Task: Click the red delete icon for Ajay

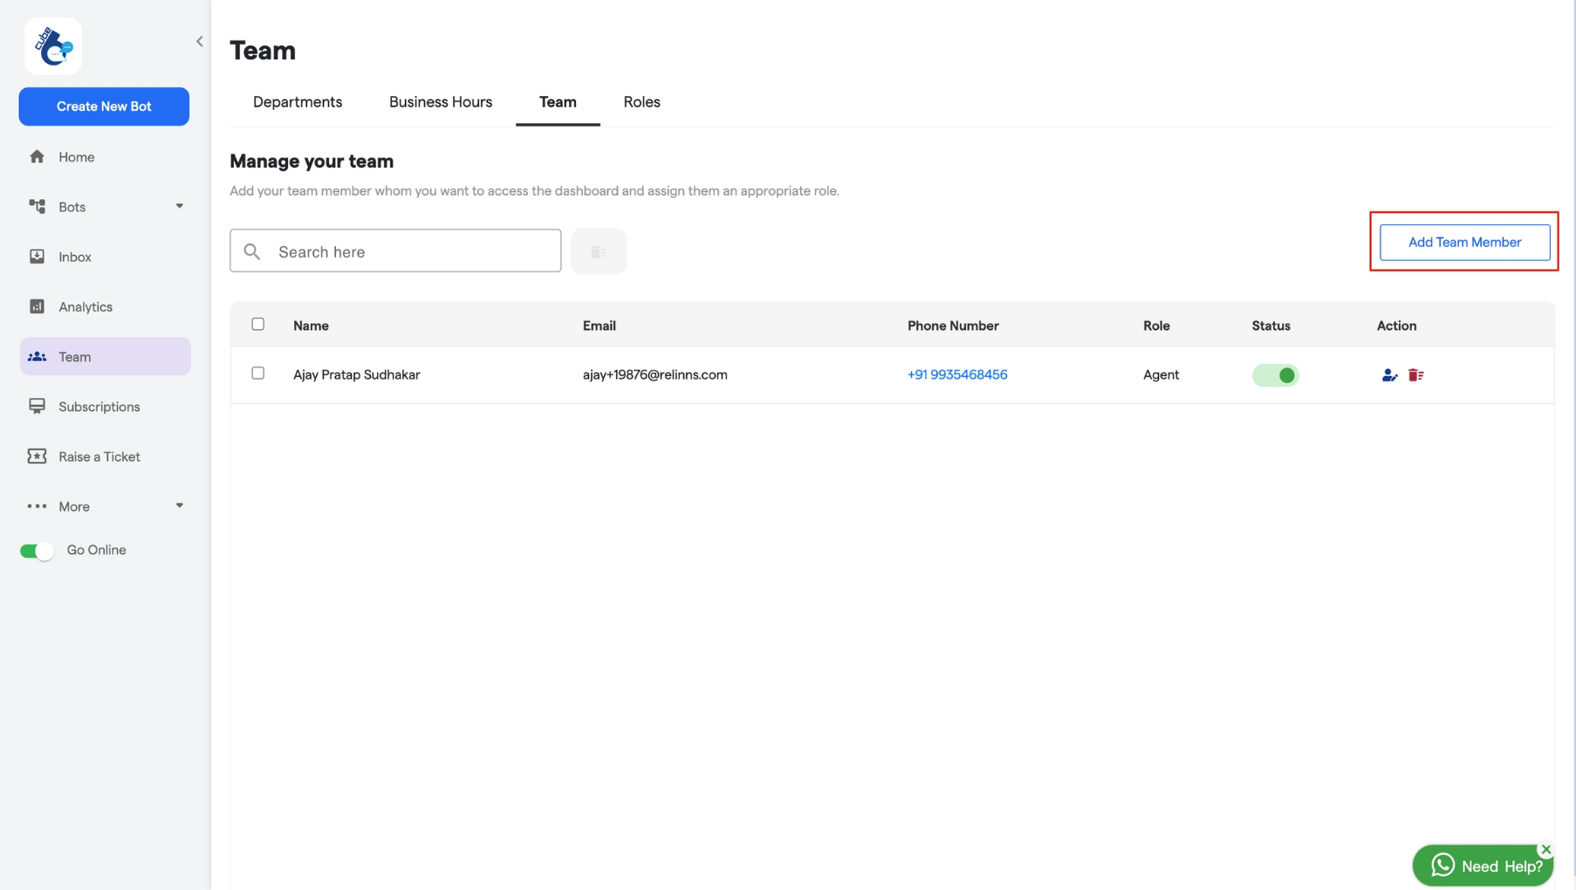Action: tap(1416, 375)
